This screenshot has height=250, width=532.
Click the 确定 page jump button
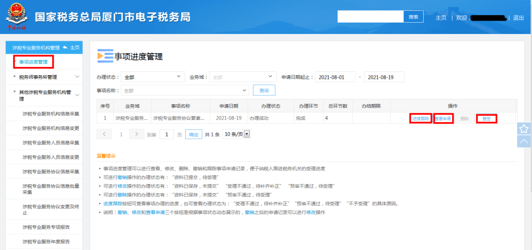pyautogui.click(x=194, y=134)
